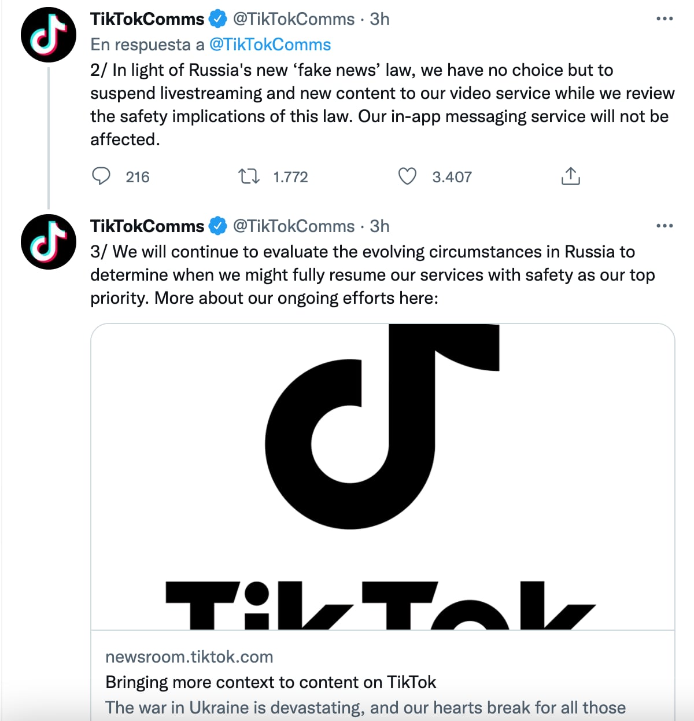This screenshot has height=721, width=694.
Task: Click the @TikTokComms handle on tweet 3/
Action: point(294,226)
